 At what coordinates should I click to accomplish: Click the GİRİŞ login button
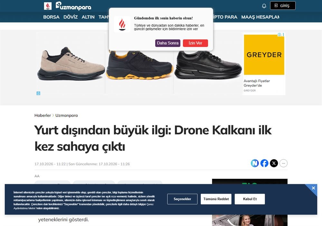tap(283, 5)
